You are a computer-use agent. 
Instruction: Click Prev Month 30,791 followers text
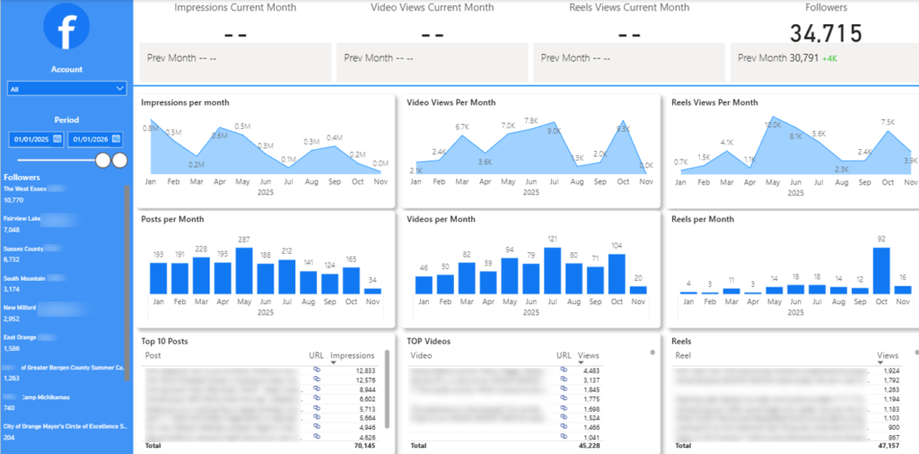778,58
